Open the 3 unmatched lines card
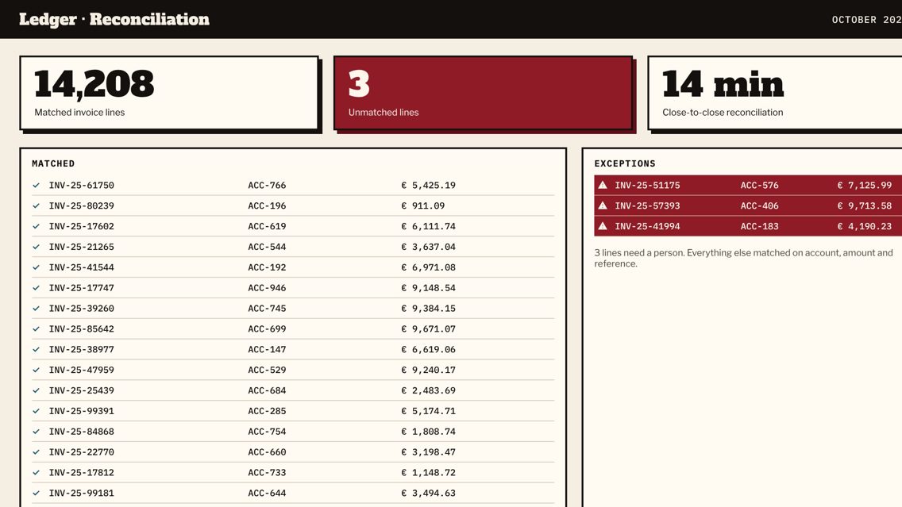Viewport: 902px width, 507px height. click(484, 93)
